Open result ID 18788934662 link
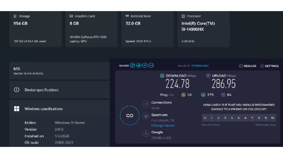The image size is (283, 158). (200, 66)
